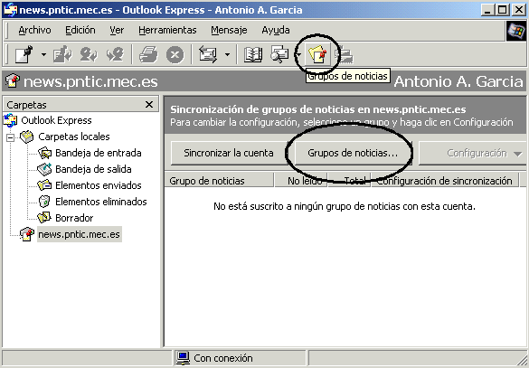Click the Elementos eliminados trash icon
The height and width of the screenshot is (368, 529).
(44, 202)
